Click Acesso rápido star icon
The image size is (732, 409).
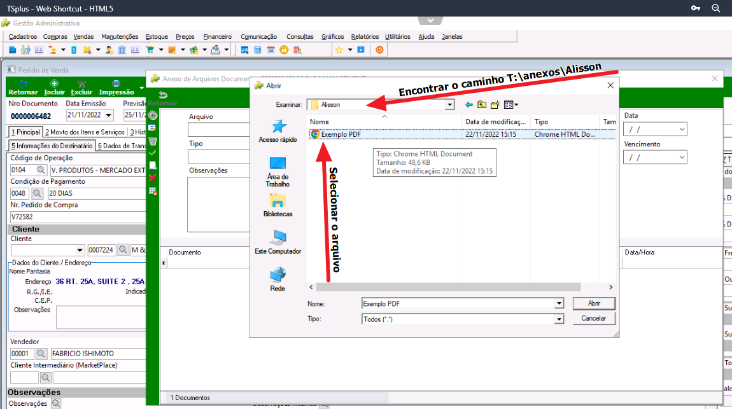tap(279, 127)
